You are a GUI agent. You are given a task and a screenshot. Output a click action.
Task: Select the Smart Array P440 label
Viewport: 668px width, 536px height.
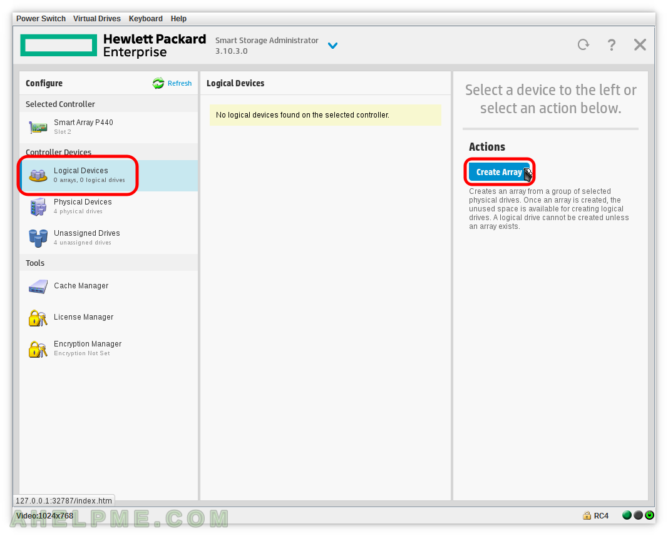[83, 123]
